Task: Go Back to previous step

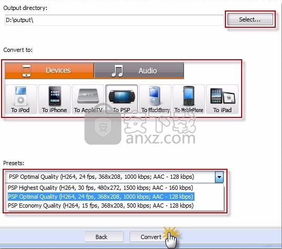Action: point(104,237)
